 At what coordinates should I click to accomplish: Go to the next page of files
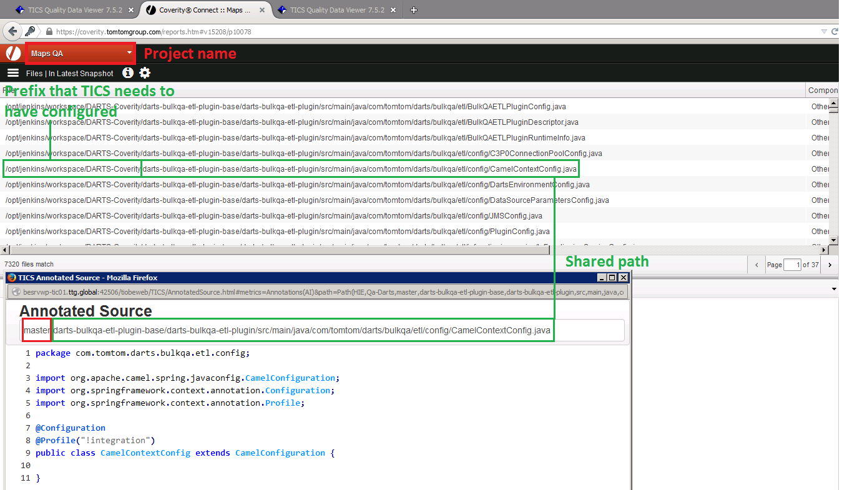pos(830,265)
